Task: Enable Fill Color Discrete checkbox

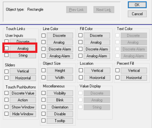Action: click(80, 35)
